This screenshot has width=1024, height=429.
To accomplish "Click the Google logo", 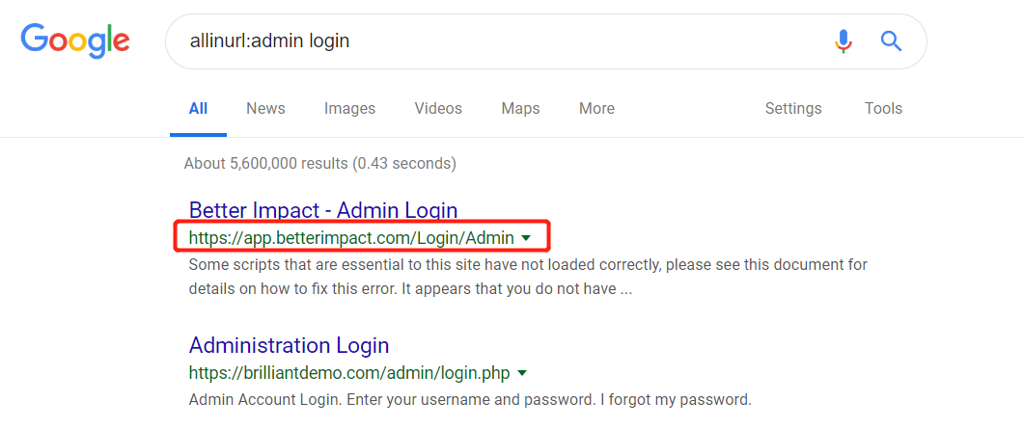I will (75, 40).
